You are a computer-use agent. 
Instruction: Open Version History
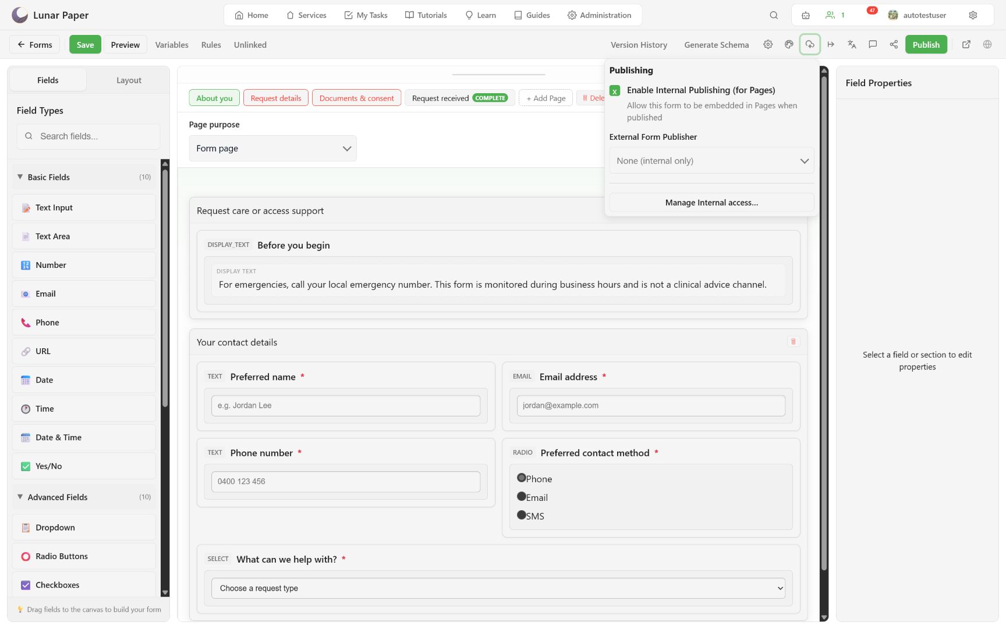(639, 44)
